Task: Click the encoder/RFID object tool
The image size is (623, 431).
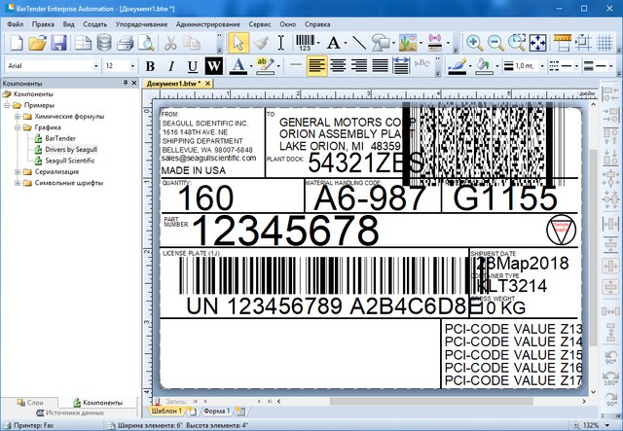Action: pyautogui.click(x=435, y=43)
